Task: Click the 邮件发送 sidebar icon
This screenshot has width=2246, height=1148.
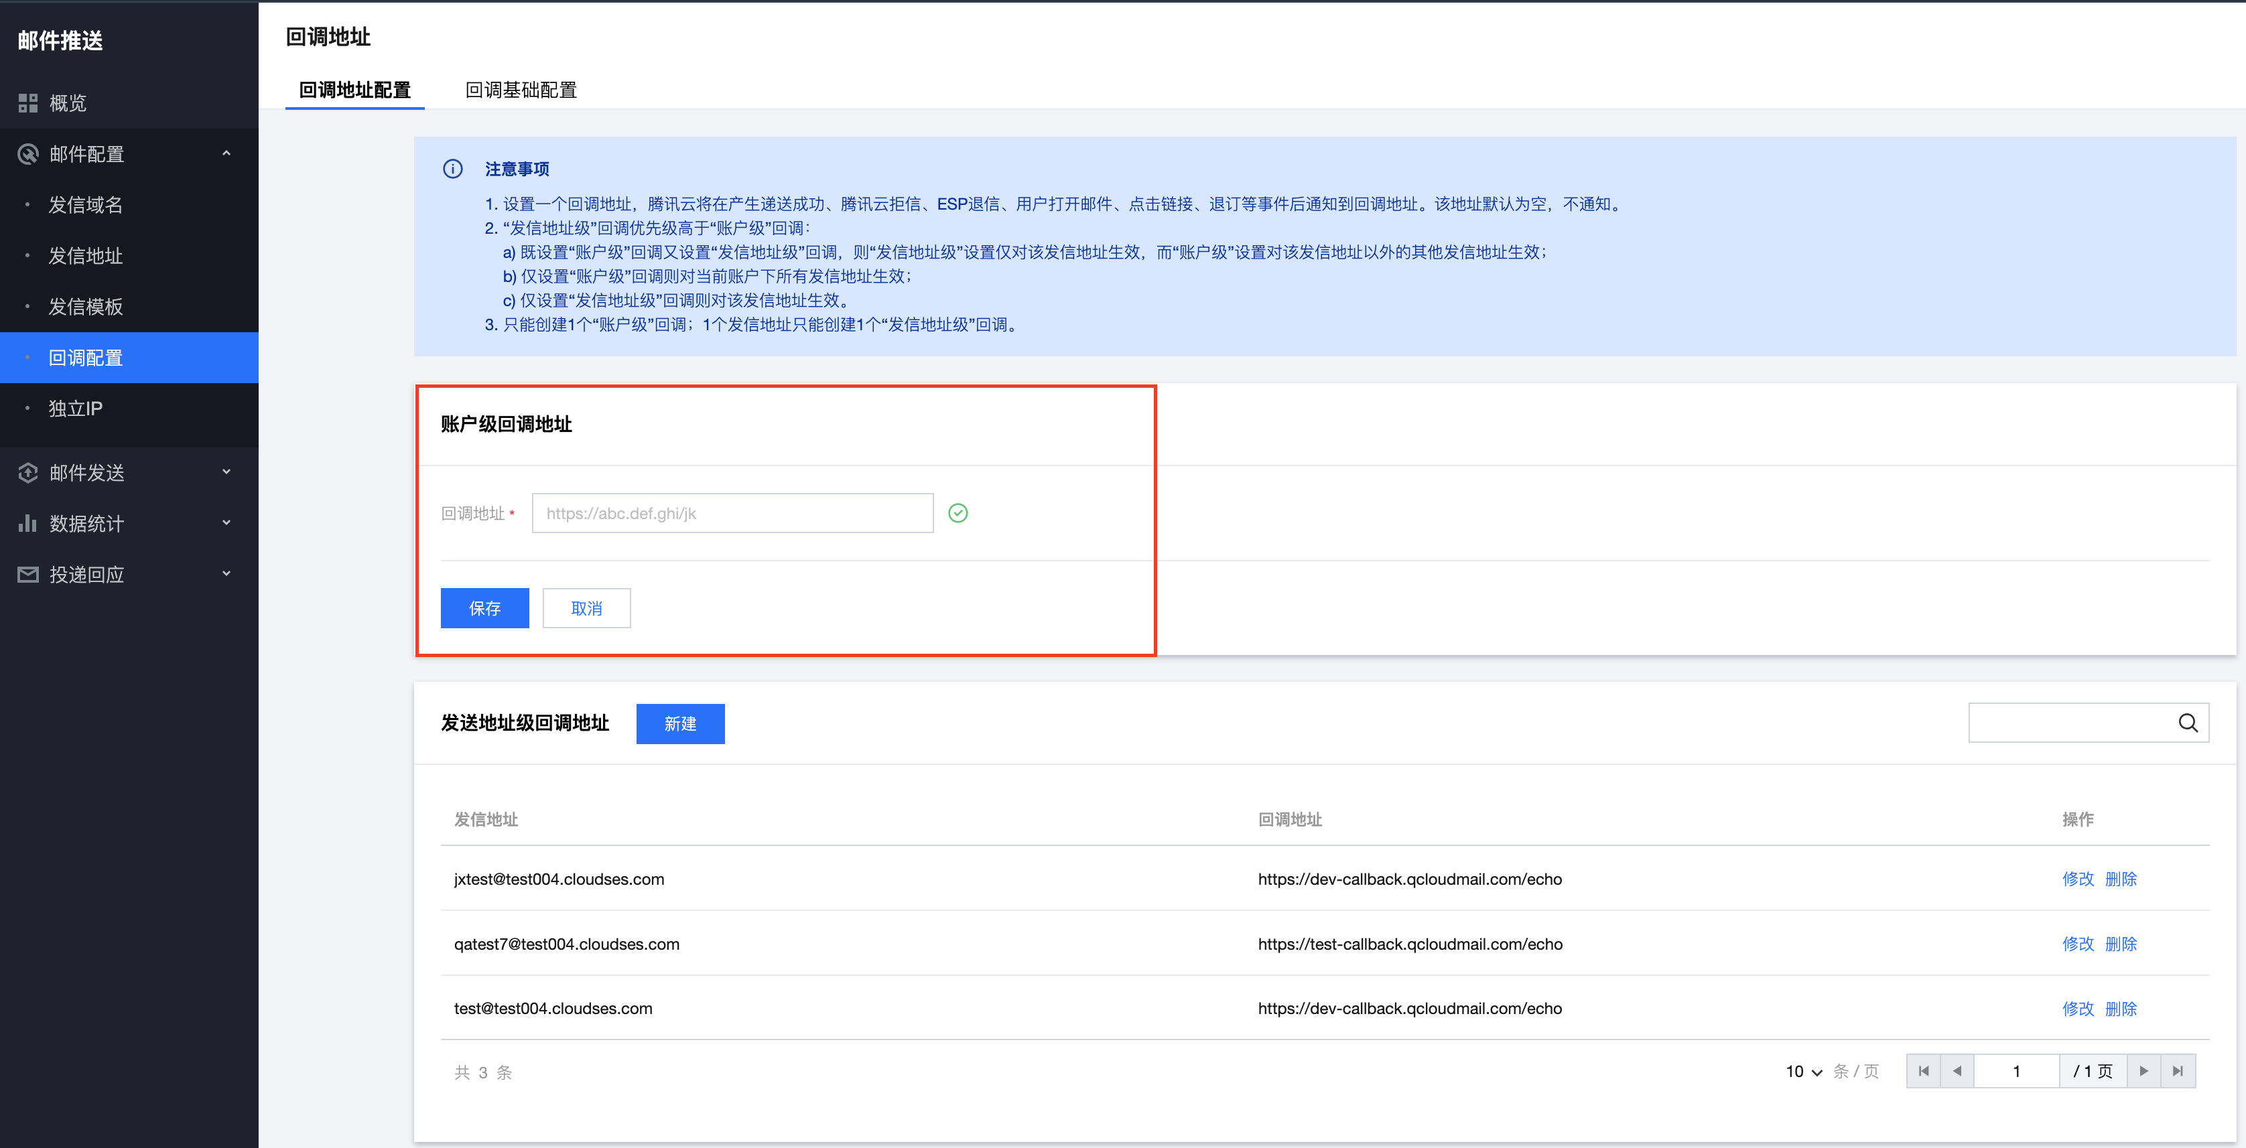Action: 28,472
